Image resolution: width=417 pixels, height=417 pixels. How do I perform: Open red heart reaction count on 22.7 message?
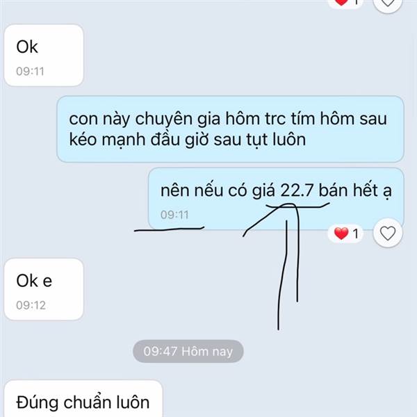pyautogui.click(x=345, y=234)
